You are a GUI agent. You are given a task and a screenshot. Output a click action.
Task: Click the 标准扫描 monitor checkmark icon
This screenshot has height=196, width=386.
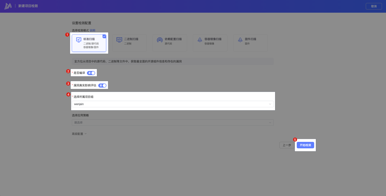point(79,39)
